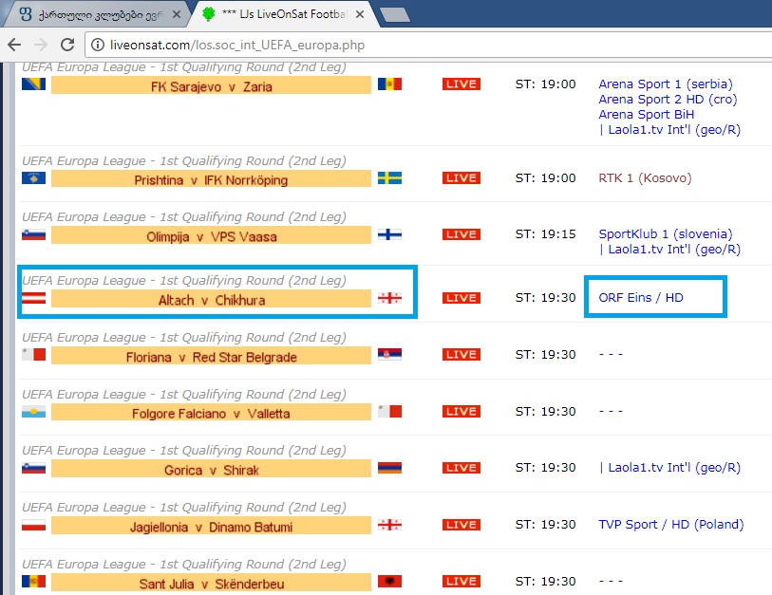
Task: Select Jagiellonia v Dinamo Batumi match row
Action: [x=211, y=526]
